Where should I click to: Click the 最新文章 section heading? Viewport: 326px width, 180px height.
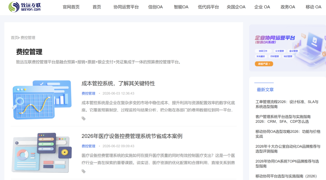click(265, 90)
